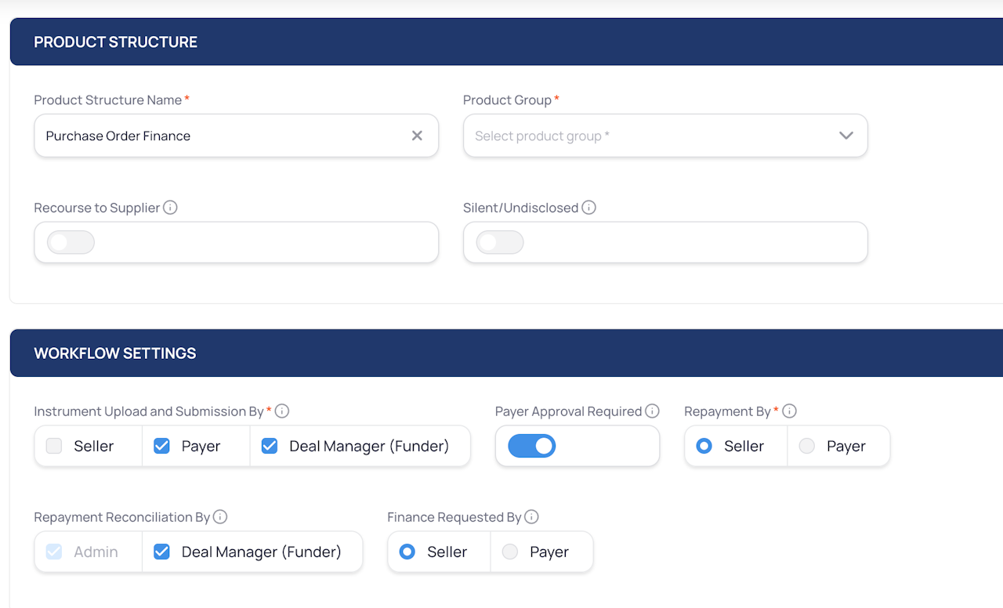Click info icon next to Recourse to Supplier

click(170, 208)
